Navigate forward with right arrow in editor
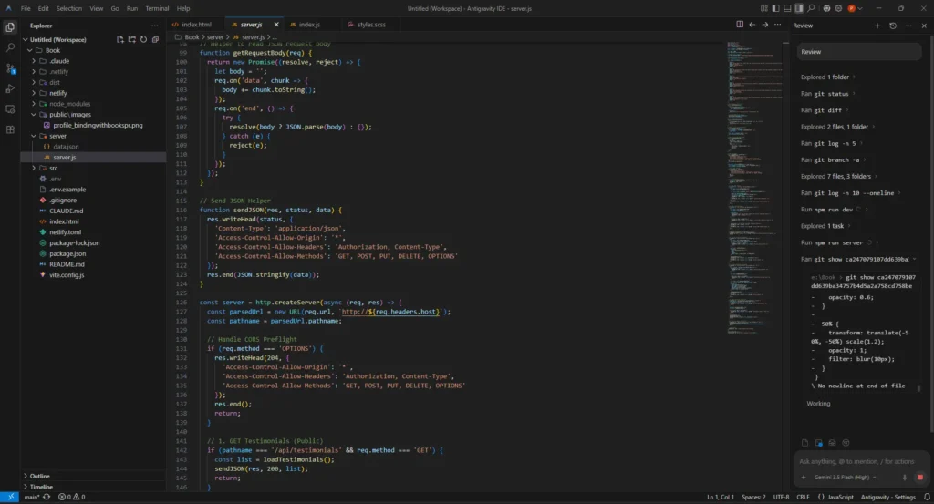934x504 pixels. tap(765, 25)
